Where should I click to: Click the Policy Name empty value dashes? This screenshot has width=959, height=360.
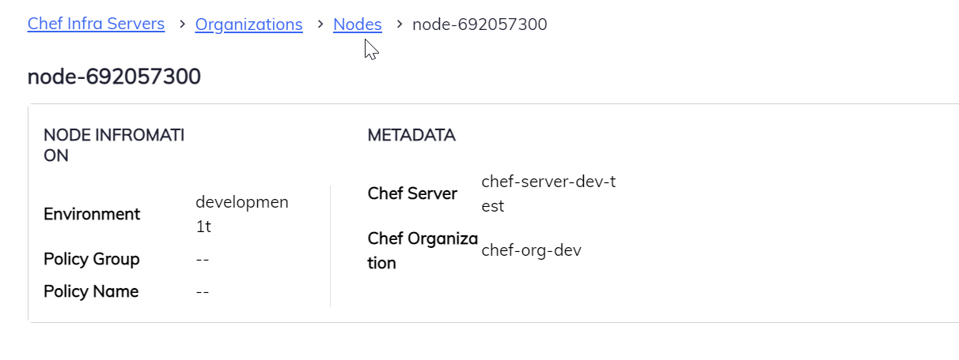[203, 291]
